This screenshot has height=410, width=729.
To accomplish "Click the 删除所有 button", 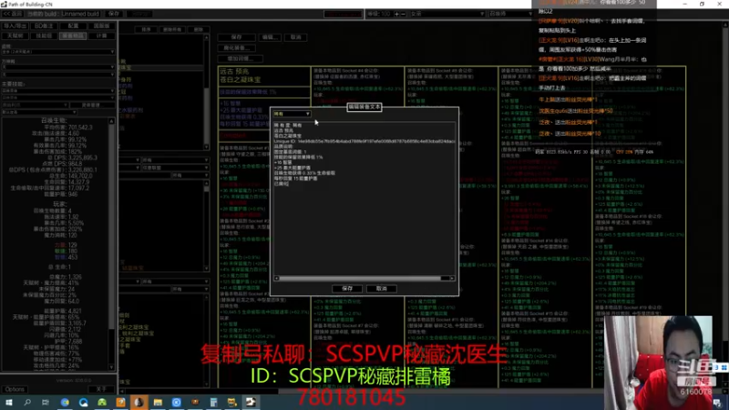I will pyautogui.click(x=172, y=29).
